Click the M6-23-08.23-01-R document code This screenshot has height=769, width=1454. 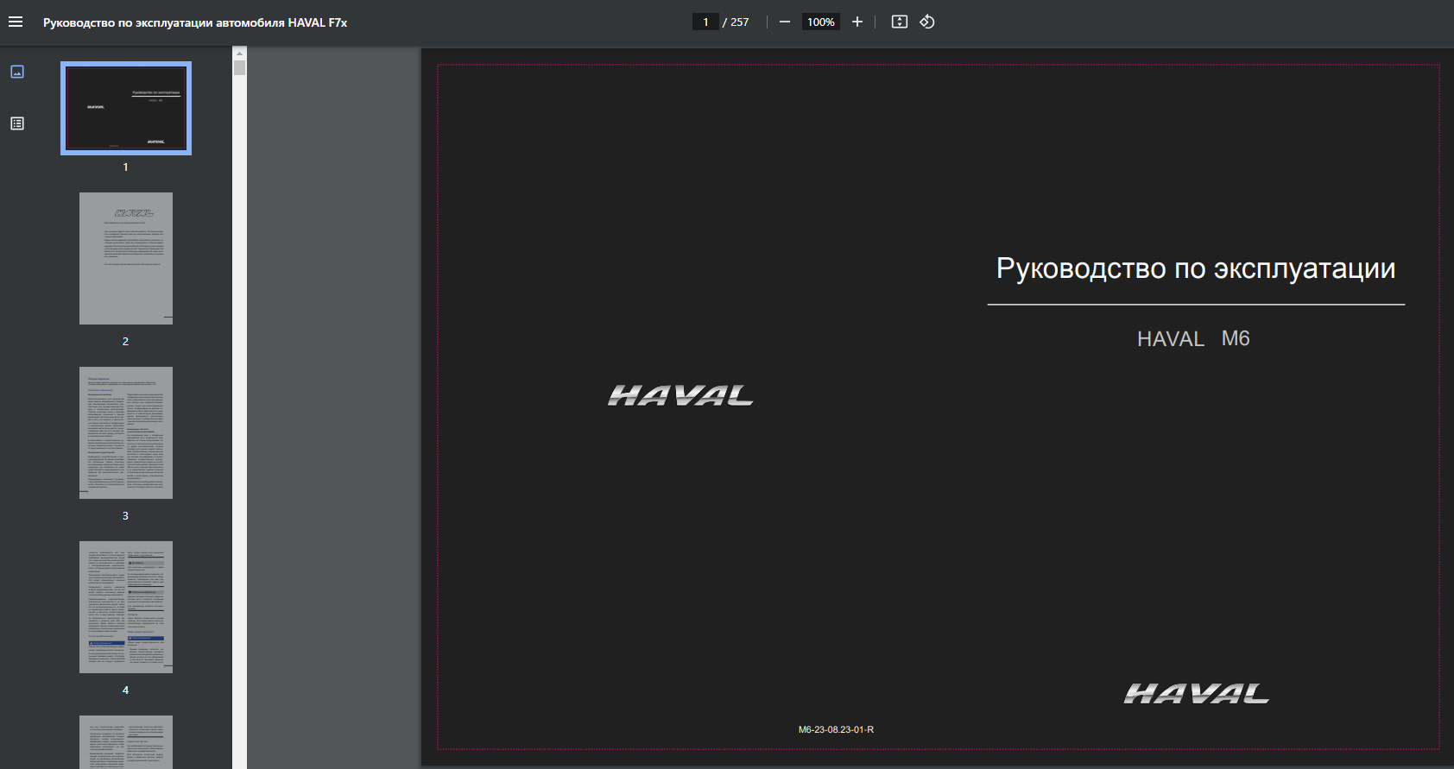836,729
